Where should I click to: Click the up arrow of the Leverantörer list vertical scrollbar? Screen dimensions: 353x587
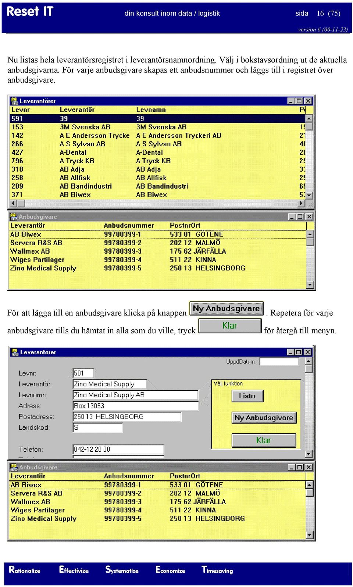(309, 118)
